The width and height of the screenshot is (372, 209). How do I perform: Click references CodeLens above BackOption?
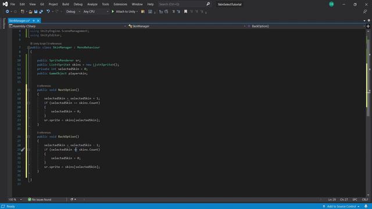coord(44,132)
